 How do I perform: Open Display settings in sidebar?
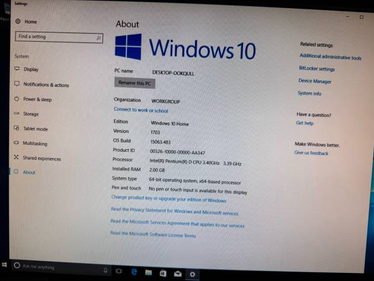[31, 70]
